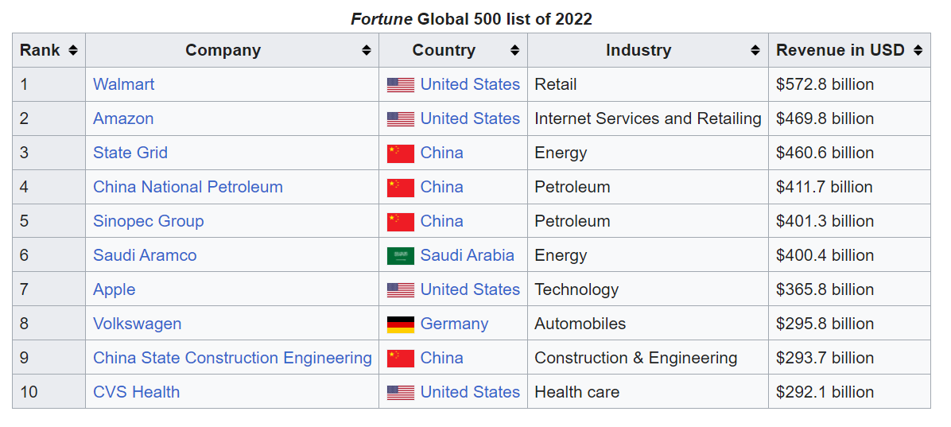951x427 pixels.
Task: Open the Walmart company link
Action: click(124, 84)
